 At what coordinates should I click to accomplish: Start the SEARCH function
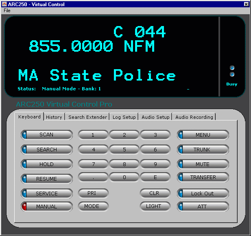pos(47,149)
